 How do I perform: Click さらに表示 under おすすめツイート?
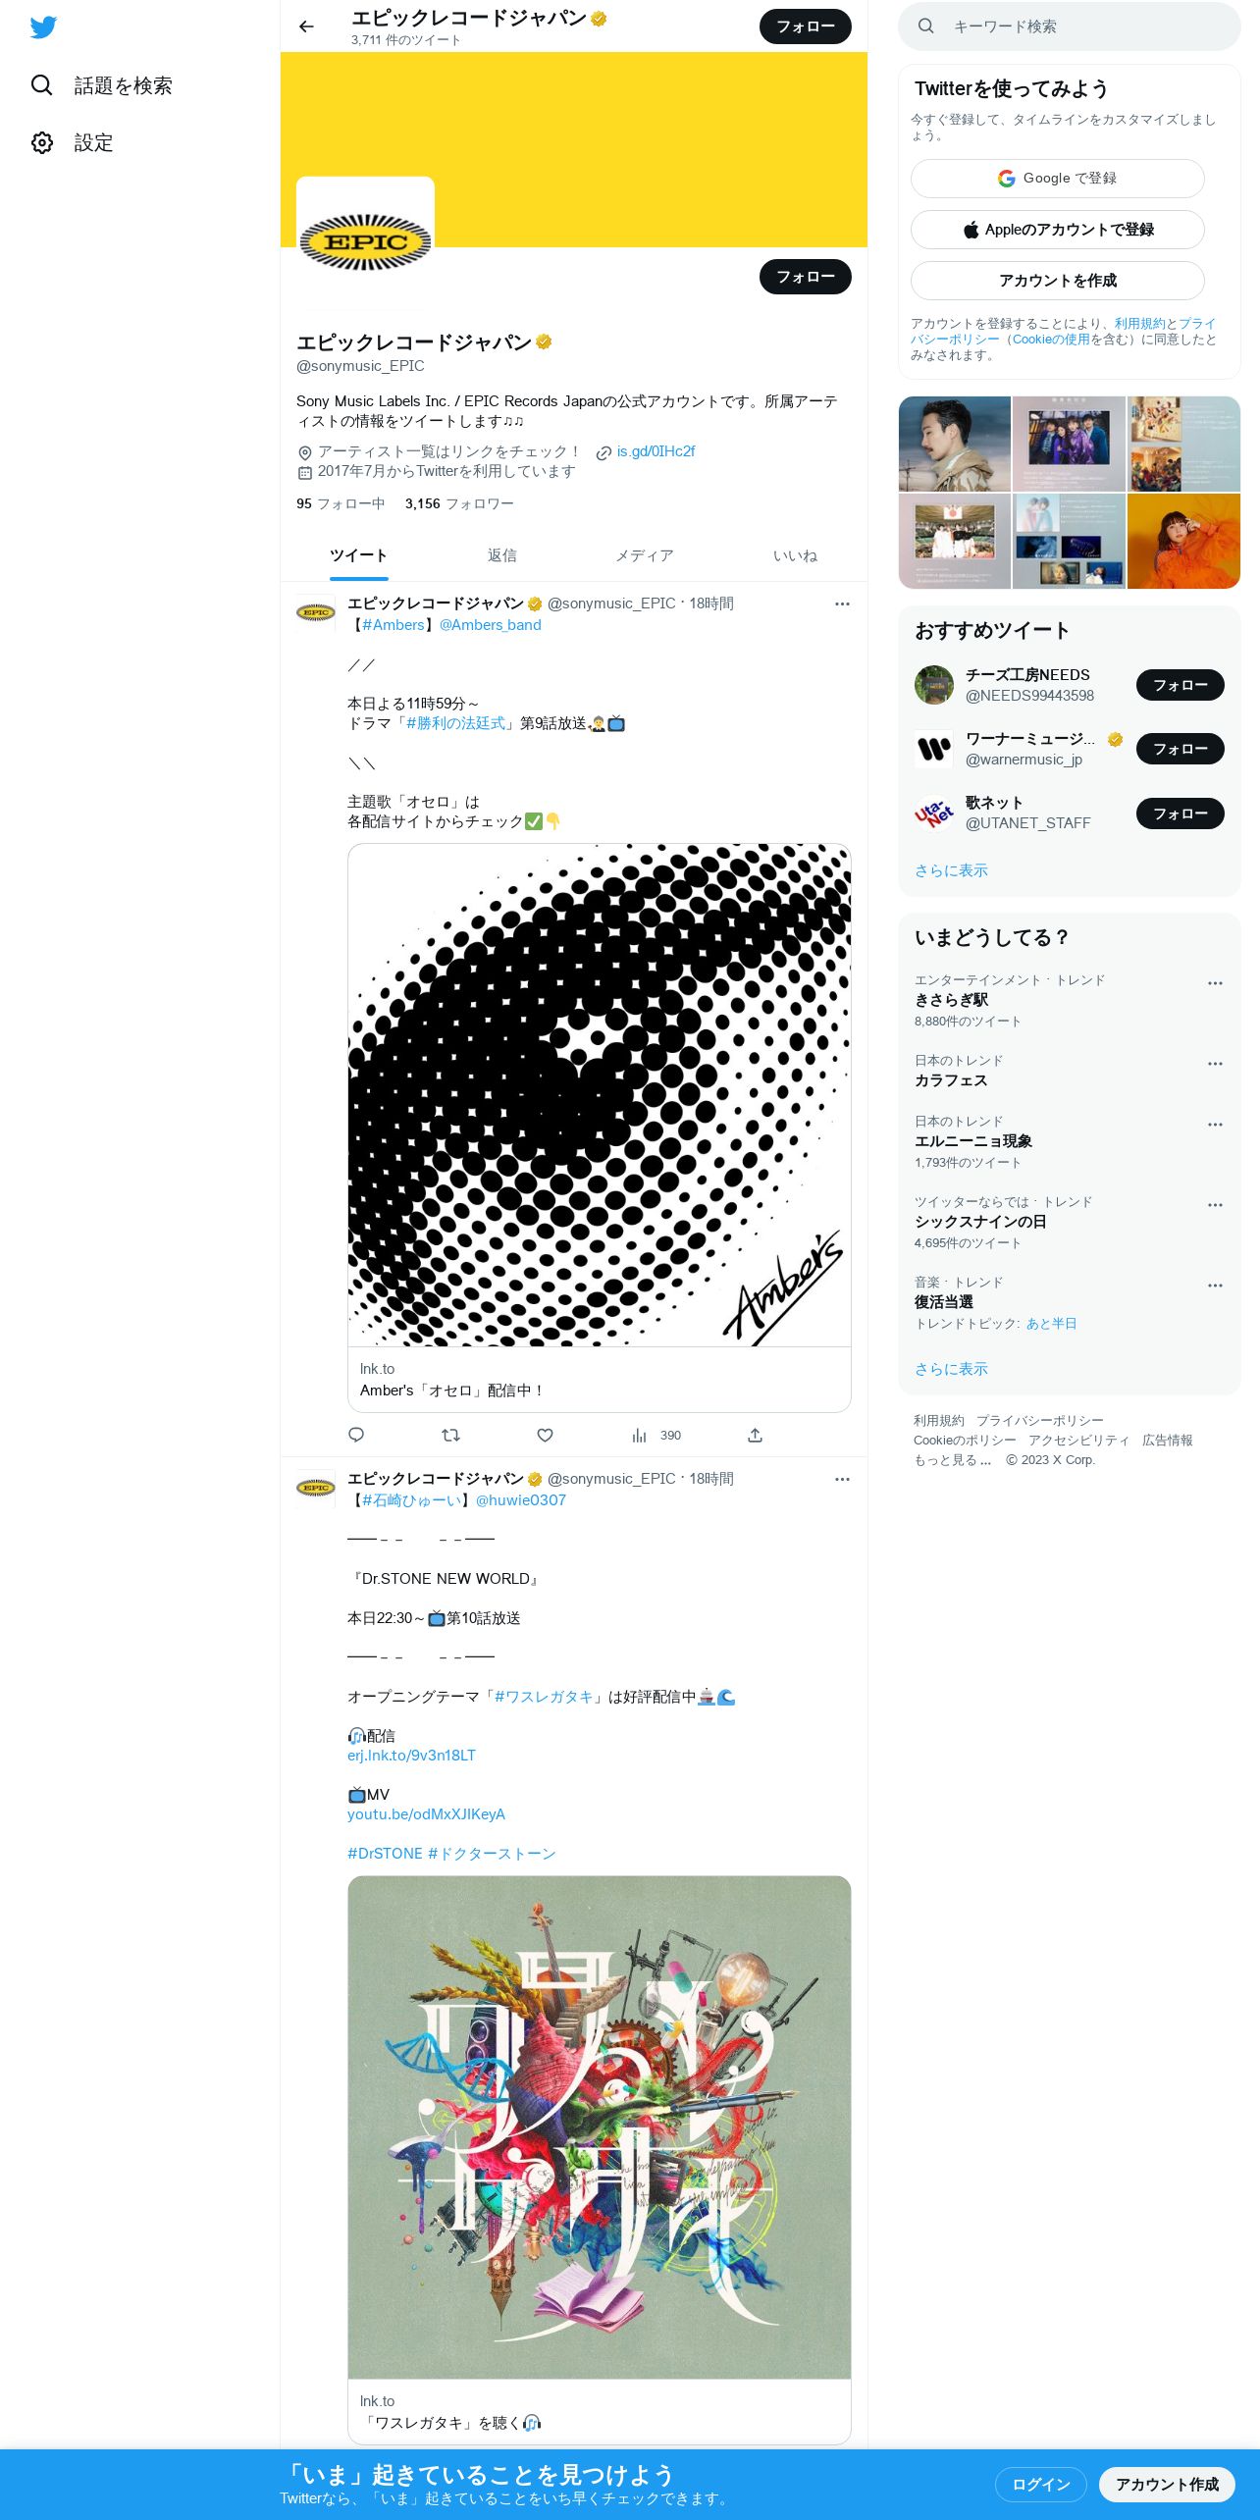[951, 870]
